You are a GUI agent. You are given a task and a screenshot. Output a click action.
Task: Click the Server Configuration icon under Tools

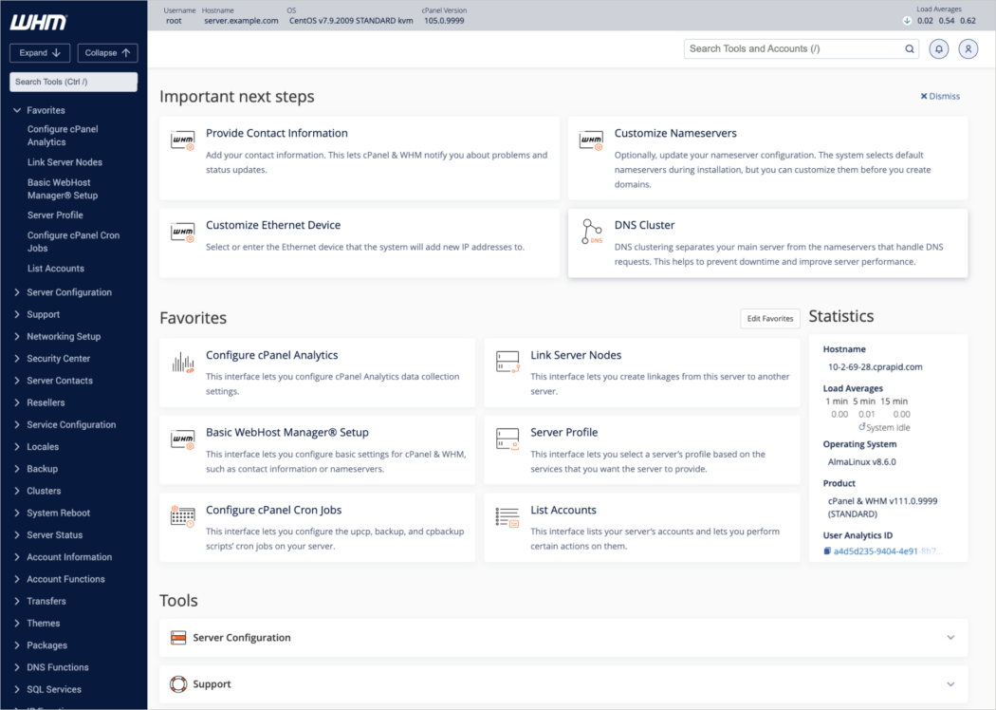pos(178,638)
